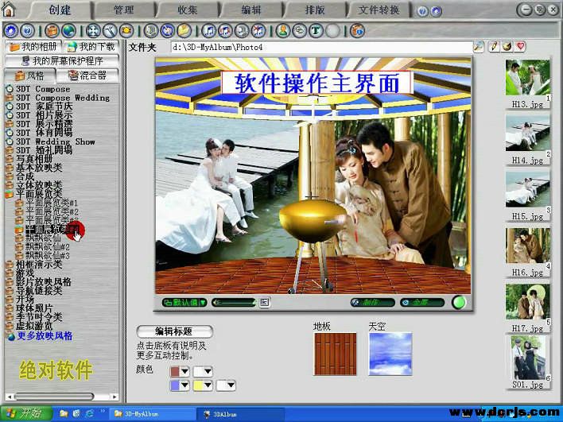This screenshot has height=422, width=563.
Task: Click the home icon in top-left corner
Action: click(x=9, y=10)
